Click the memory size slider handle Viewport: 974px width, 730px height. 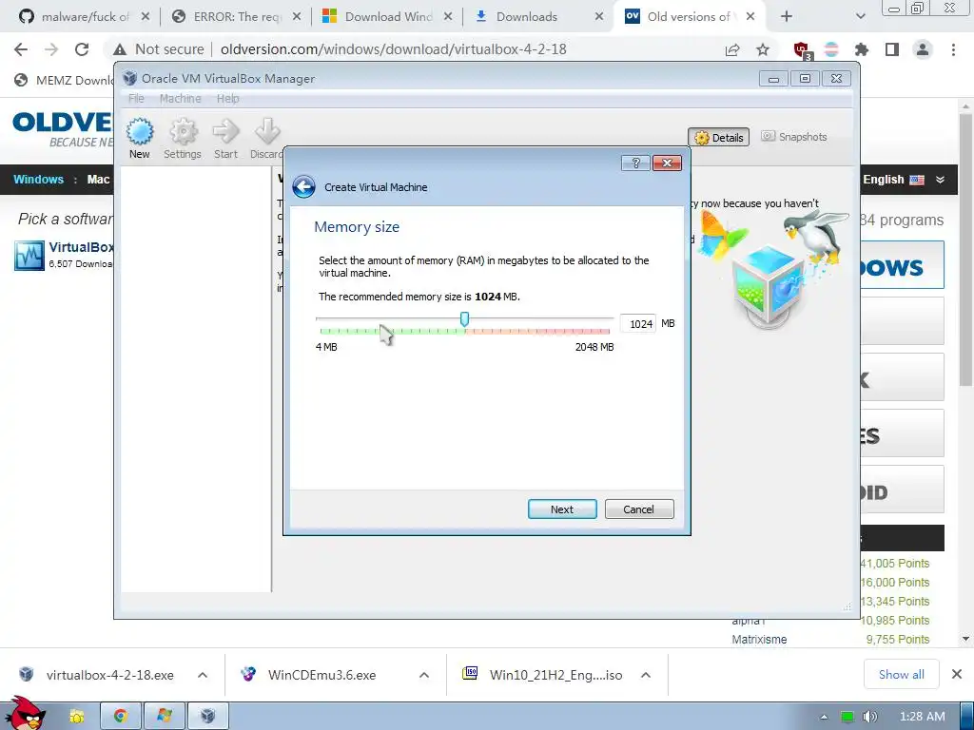(x=464, y=319)
